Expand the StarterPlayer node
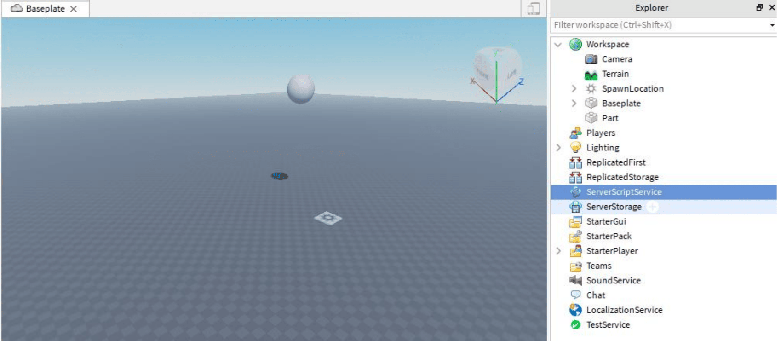 click(558, 251)
